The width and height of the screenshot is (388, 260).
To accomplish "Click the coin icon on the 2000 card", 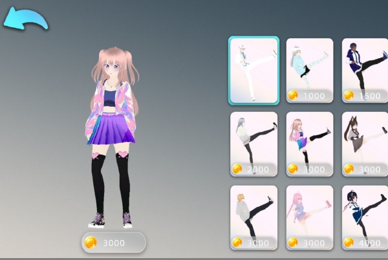I will coord(237,169).
